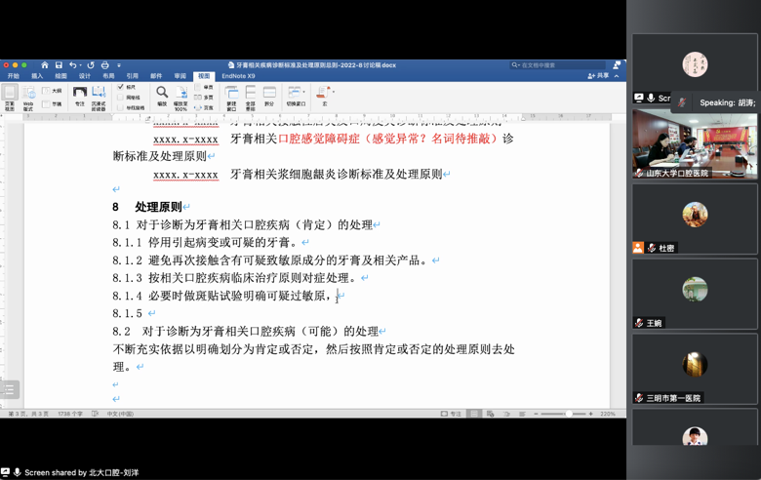Expand the Switch Windows dropdown
The height and width of the screenshot is (480, 761).
295,95
